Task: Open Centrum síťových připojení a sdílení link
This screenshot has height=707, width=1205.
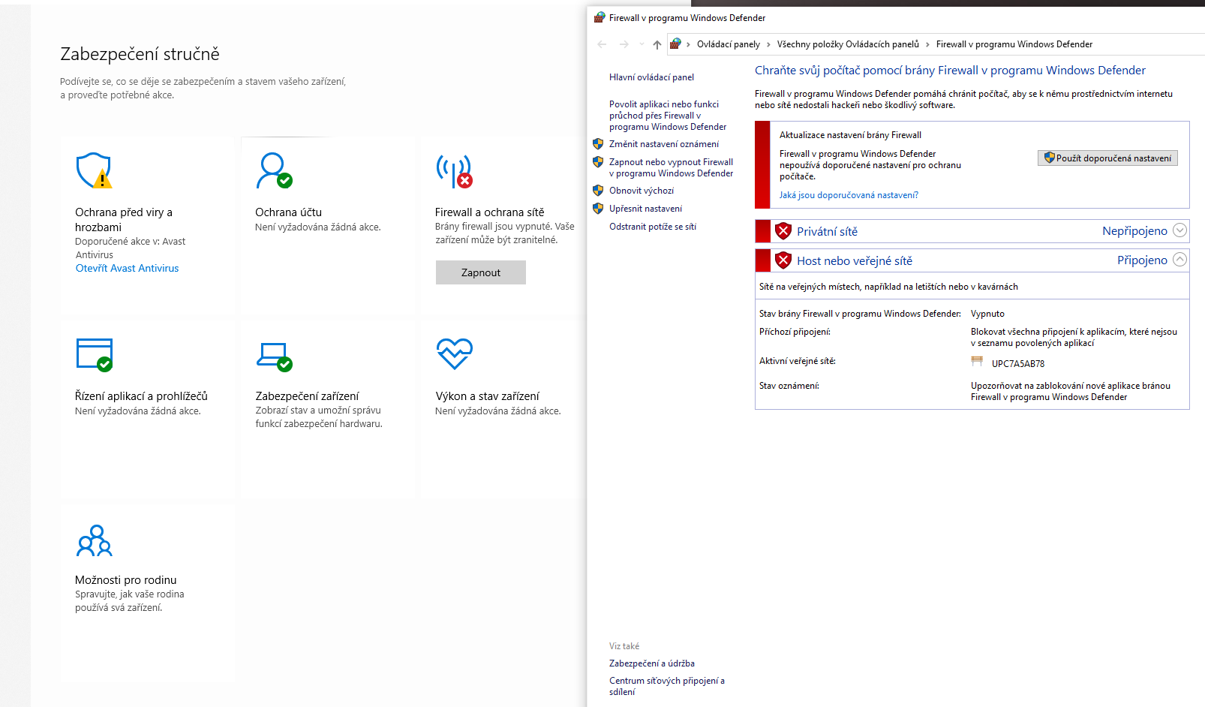Action: tap(667, 686)
